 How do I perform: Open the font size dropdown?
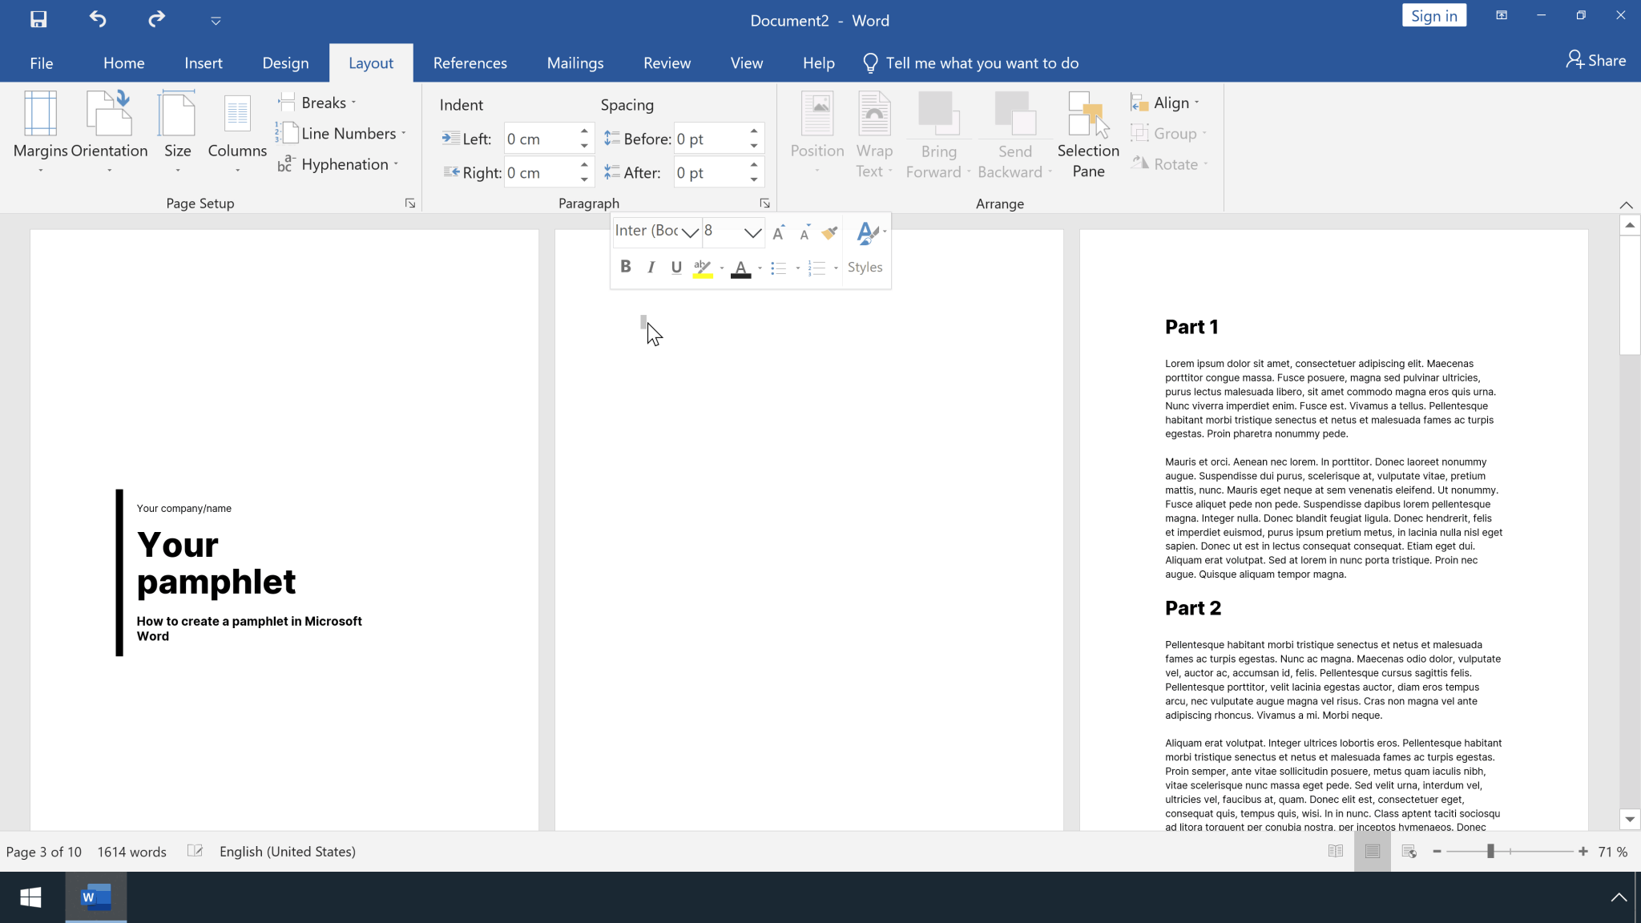752,232
